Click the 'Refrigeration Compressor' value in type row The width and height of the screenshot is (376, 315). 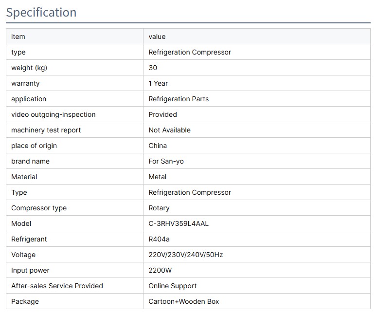[190, 52]
